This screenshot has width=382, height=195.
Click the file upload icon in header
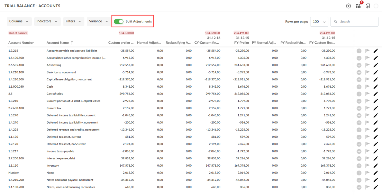[x=367, y=6]
